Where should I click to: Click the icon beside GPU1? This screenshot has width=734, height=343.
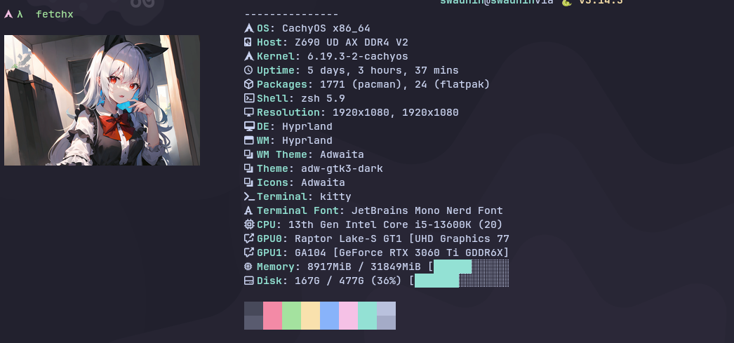click(x=249, y=253)
